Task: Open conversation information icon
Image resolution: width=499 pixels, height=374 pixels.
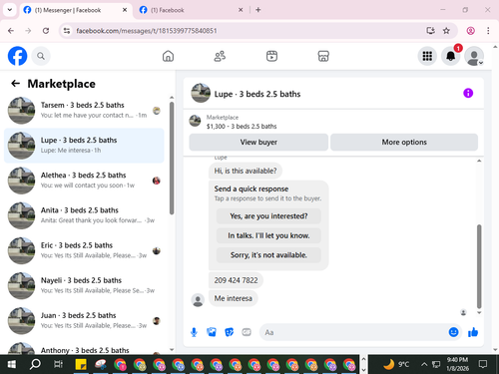Action: tap(468, 93)
